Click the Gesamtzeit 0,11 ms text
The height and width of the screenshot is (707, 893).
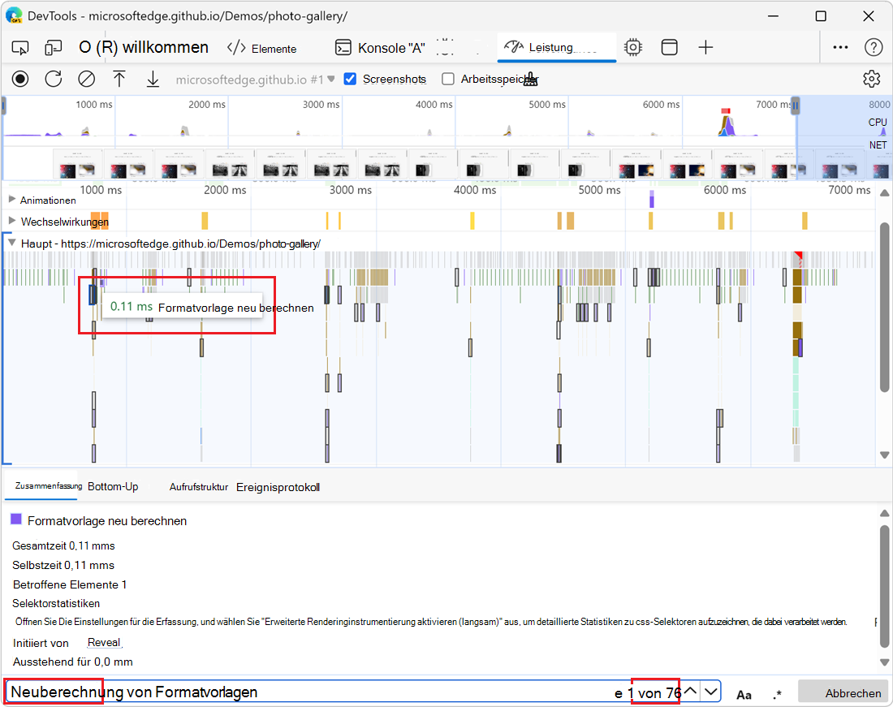(x=64, y=546)
